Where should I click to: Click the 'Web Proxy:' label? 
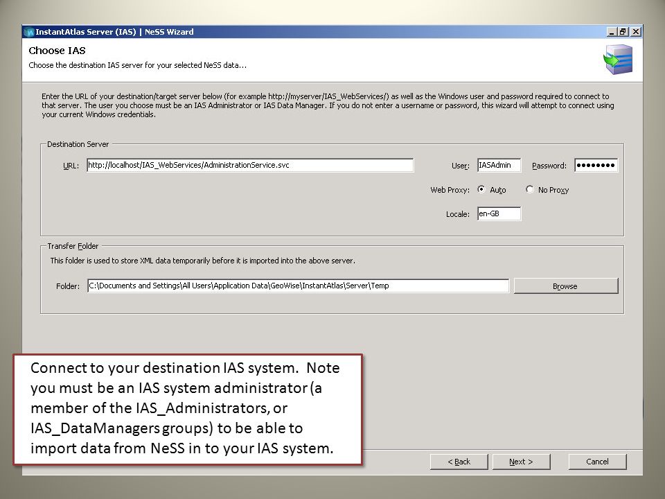pos(450,190)
